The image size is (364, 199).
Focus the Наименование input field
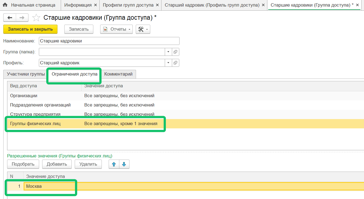point(109,41)
